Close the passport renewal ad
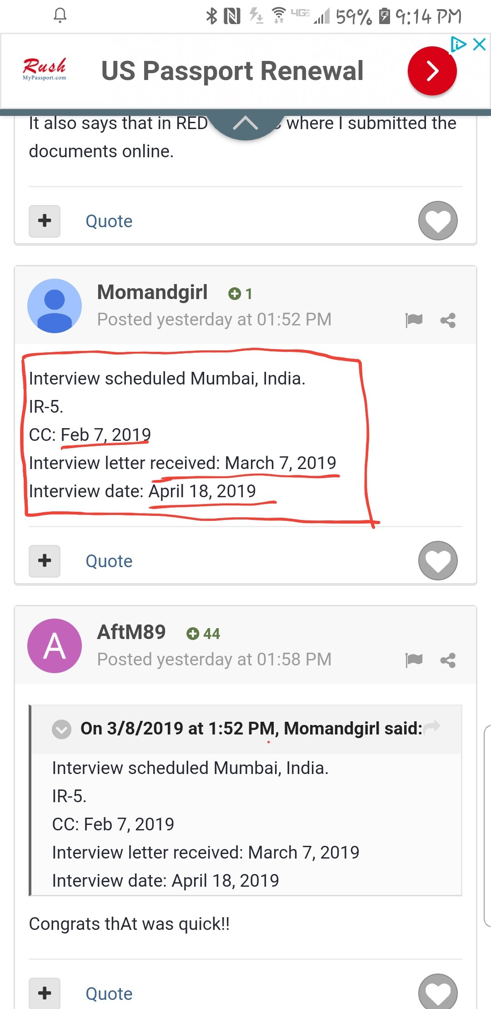 480,44
